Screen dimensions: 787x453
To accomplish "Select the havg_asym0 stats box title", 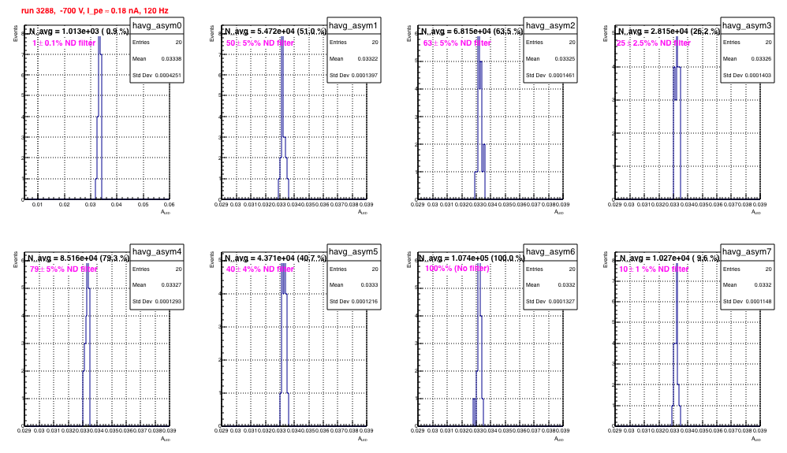I will [x=157, y=25].
